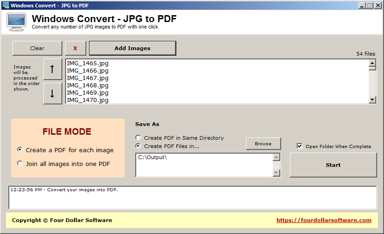Browse for an output folder
Screen dimensions: 384x234
263,144
